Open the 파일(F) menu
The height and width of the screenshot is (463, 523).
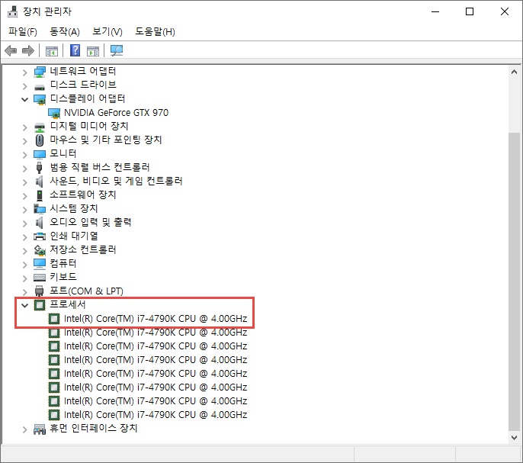23,32
